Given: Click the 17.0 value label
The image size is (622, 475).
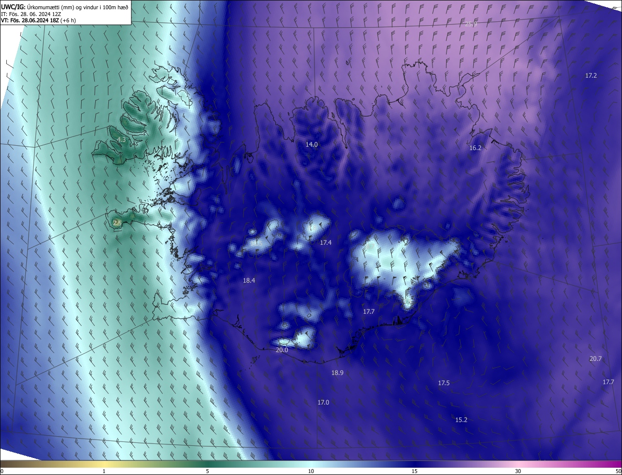Looking at the screenshot, I should click(323, 403).
